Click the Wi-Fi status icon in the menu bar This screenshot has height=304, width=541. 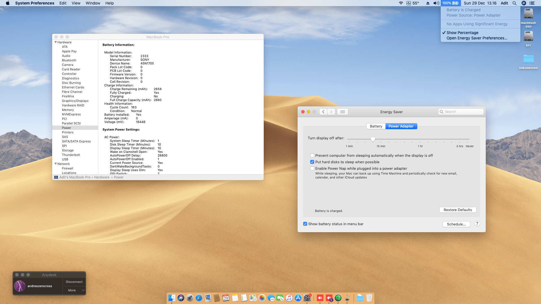(401, 3)
